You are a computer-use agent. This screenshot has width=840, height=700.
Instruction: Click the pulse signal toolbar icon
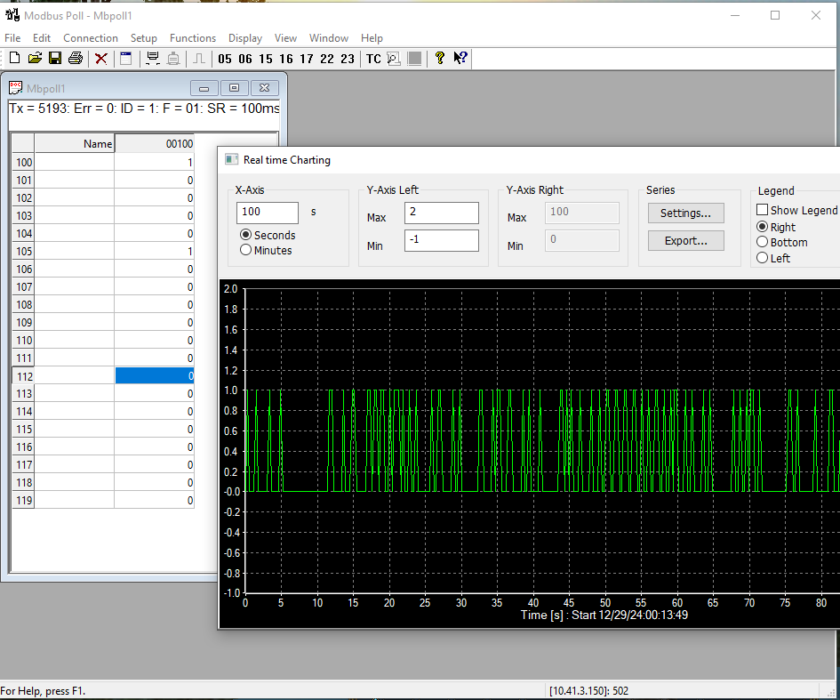pos(199,58)
